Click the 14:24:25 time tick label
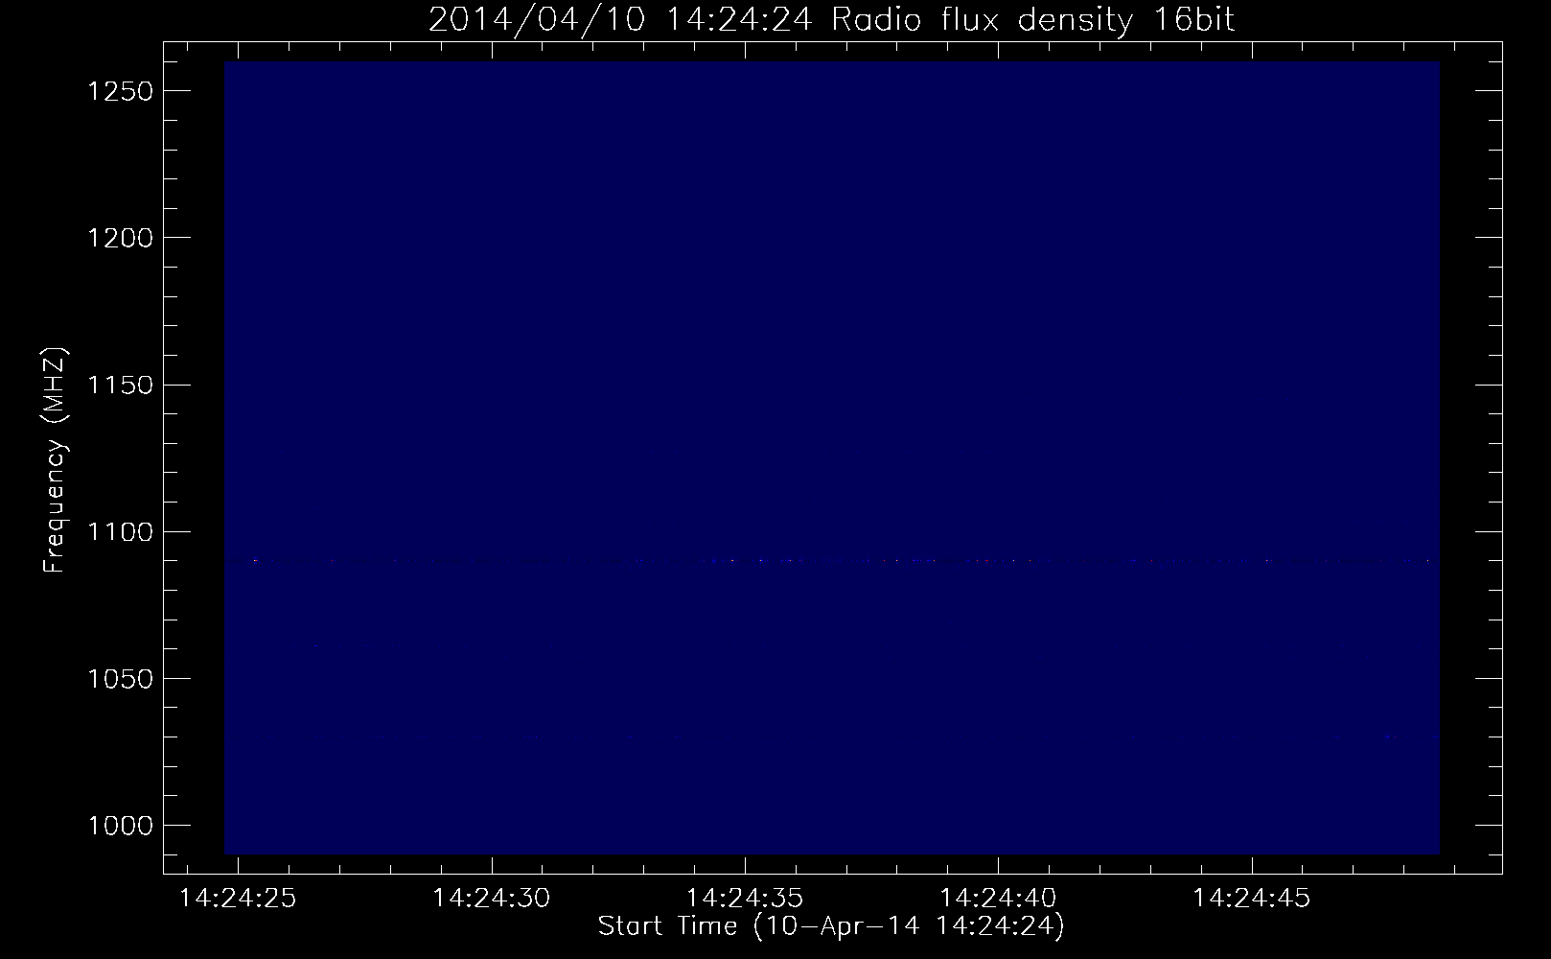Screen dimensions: 1551x959 238,899
